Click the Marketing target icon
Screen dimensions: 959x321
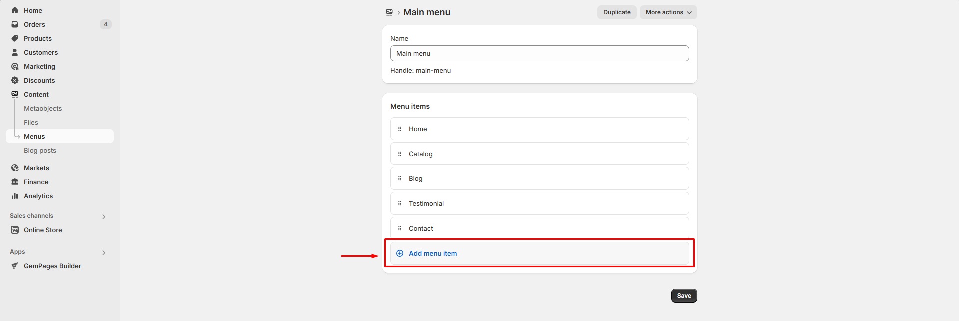(x=15, y=66)
